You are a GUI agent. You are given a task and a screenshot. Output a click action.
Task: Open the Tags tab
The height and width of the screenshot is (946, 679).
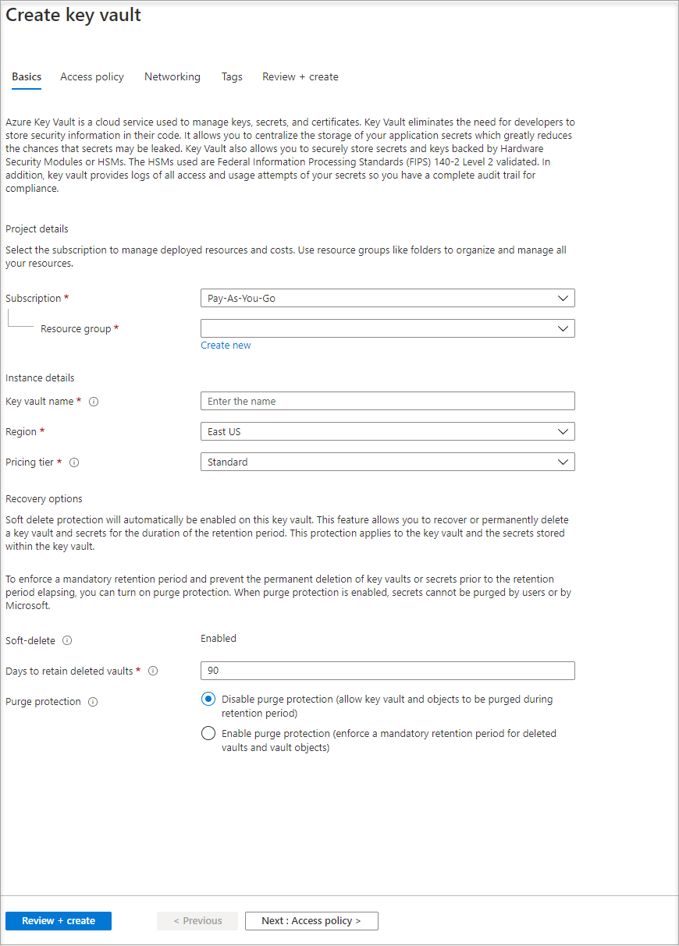(x=232, y=76)
